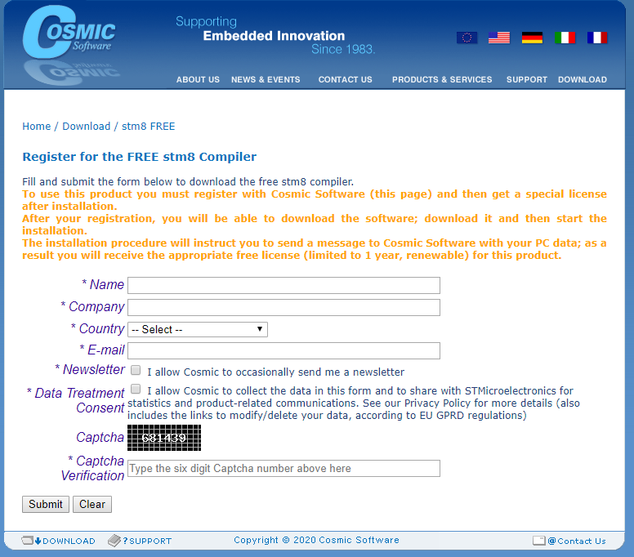Click the footer contact envelope icon
634x557 pixels.
point(539,541)
